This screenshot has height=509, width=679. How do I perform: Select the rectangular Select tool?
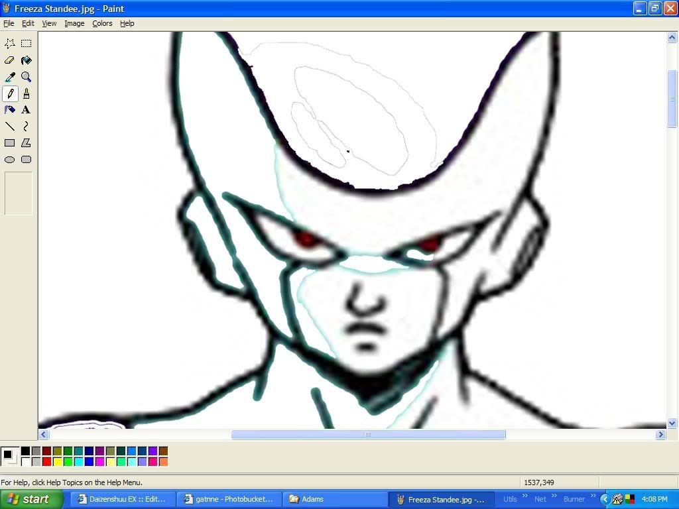[27, 43]
